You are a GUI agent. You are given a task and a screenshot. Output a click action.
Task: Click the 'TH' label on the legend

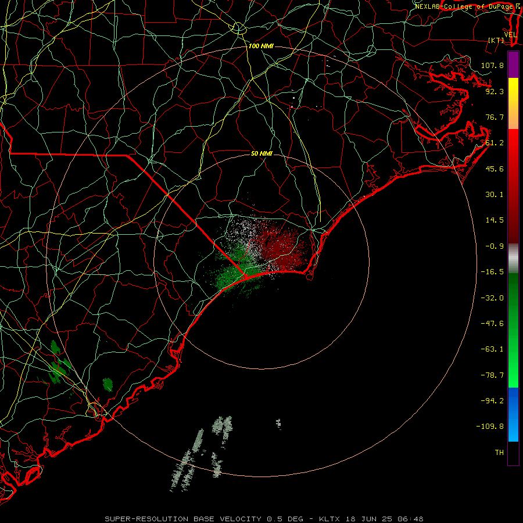point(499,453)
